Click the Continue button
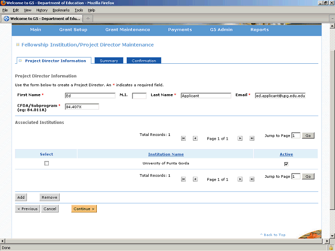 84,209
